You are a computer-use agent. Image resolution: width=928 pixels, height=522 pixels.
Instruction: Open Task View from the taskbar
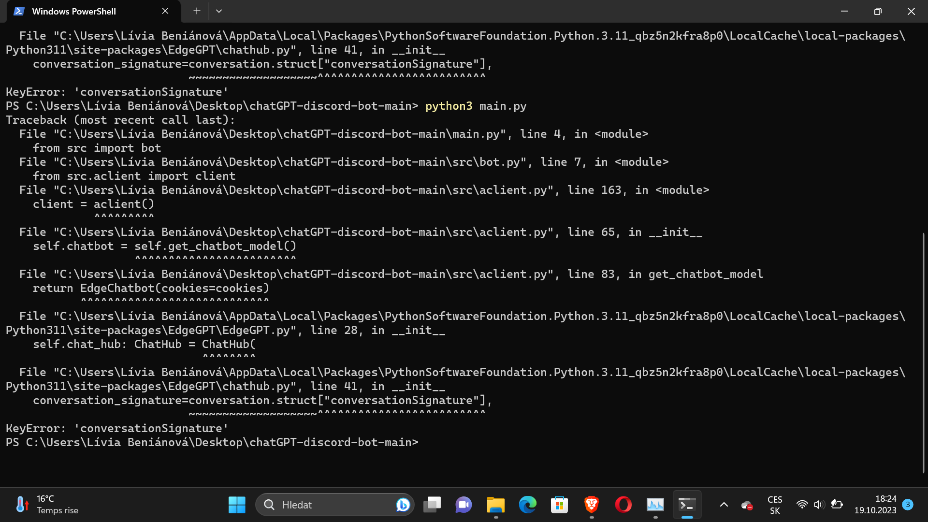point(432,505)
